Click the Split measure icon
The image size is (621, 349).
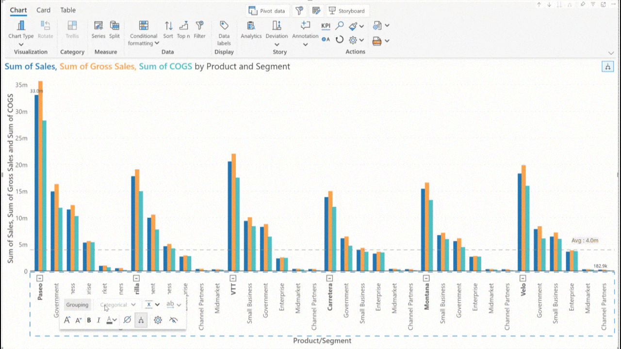[114, 26]
